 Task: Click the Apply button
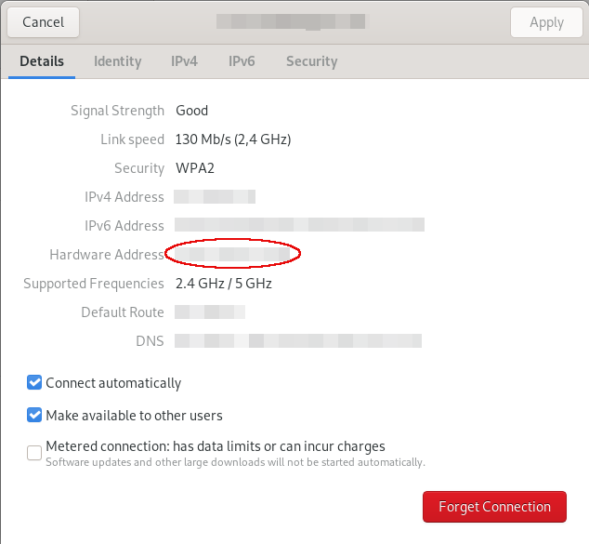[x=546, y=22]
